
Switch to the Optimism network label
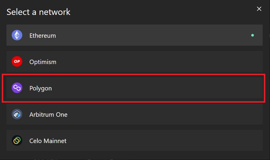click(43, 62)
